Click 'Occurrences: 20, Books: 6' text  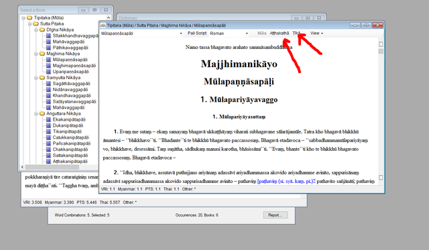coord(197,215)
